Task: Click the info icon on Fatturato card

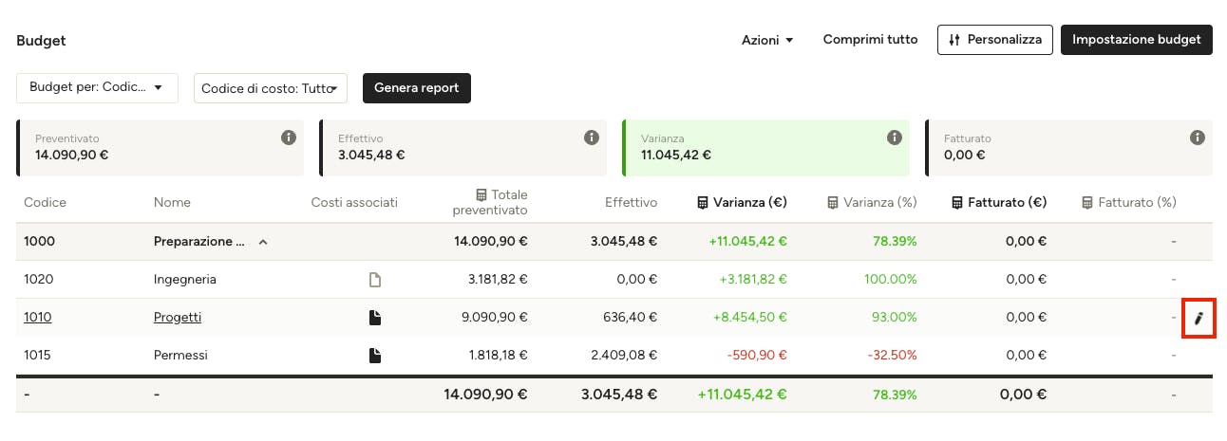Action: [x=1198, y=138]
